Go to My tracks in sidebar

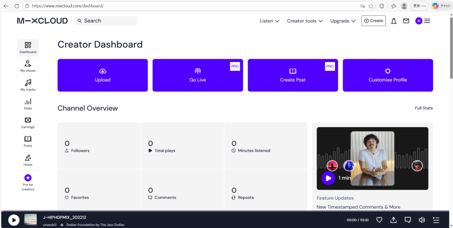pos(28,85)
